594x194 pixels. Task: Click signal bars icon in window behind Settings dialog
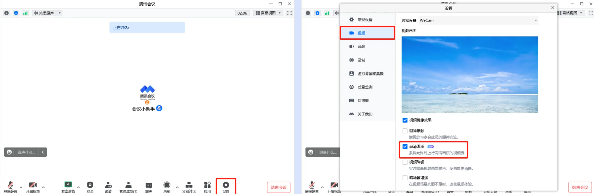point(327,13)
